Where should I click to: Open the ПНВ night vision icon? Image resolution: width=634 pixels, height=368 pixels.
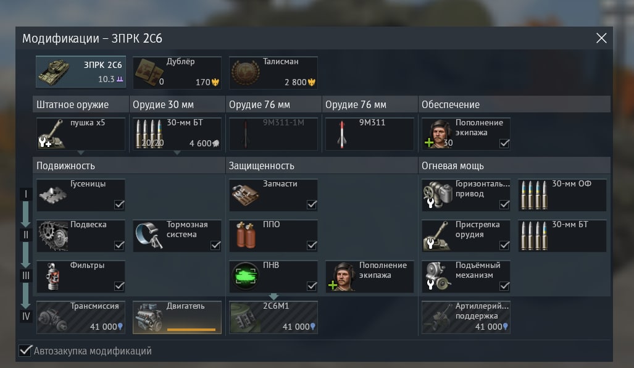point(246,276)
